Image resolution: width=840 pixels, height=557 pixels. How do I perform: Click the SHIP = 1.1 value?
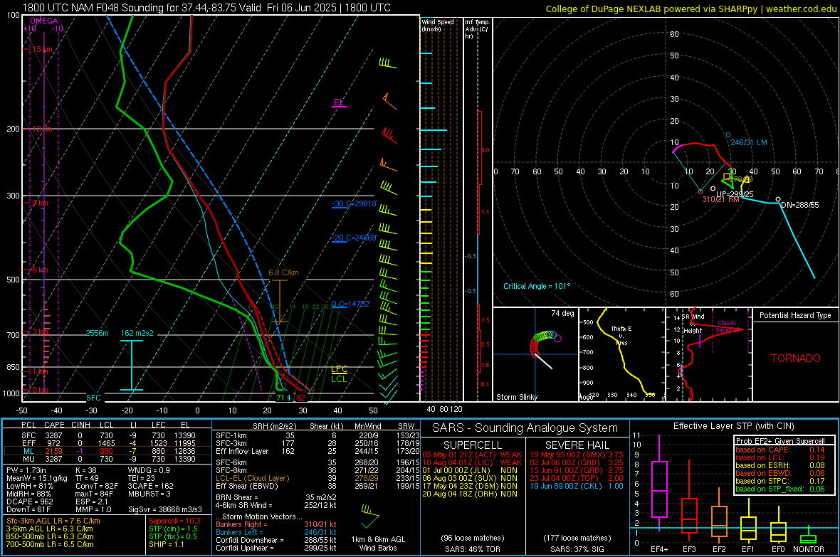click(x=167, y=544)
